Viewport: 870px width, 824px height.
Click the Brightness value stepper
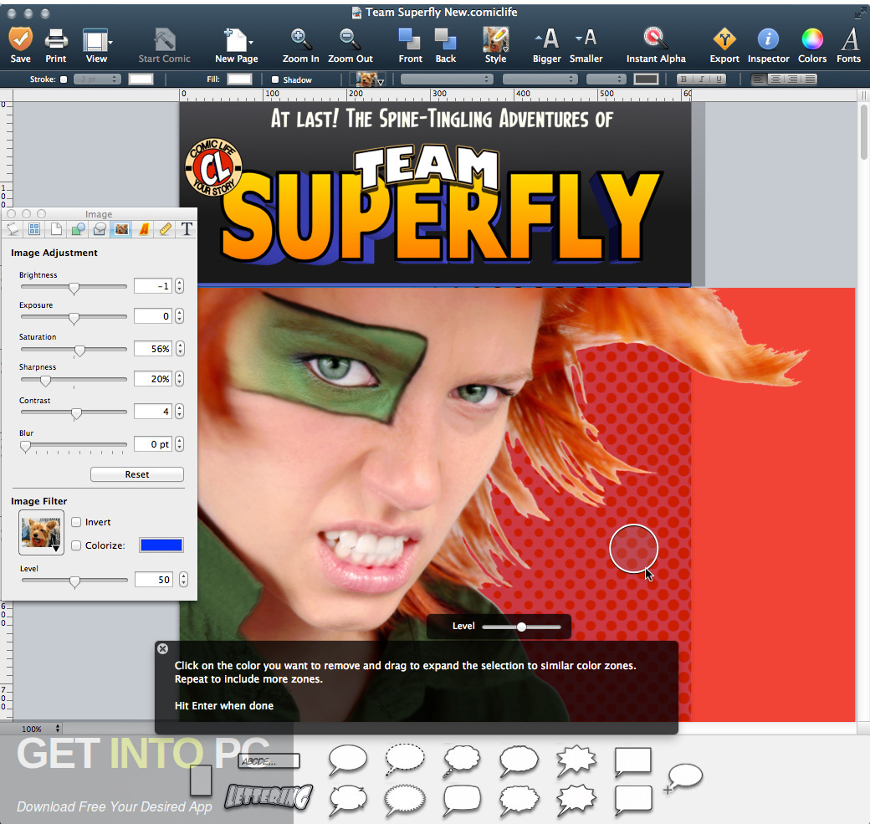(179, 286)
